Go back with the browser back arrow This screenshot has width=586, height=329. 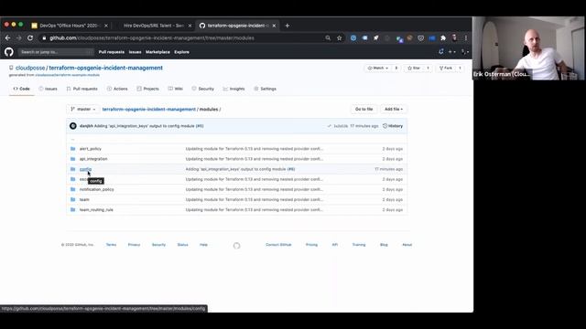pos(8,38)
